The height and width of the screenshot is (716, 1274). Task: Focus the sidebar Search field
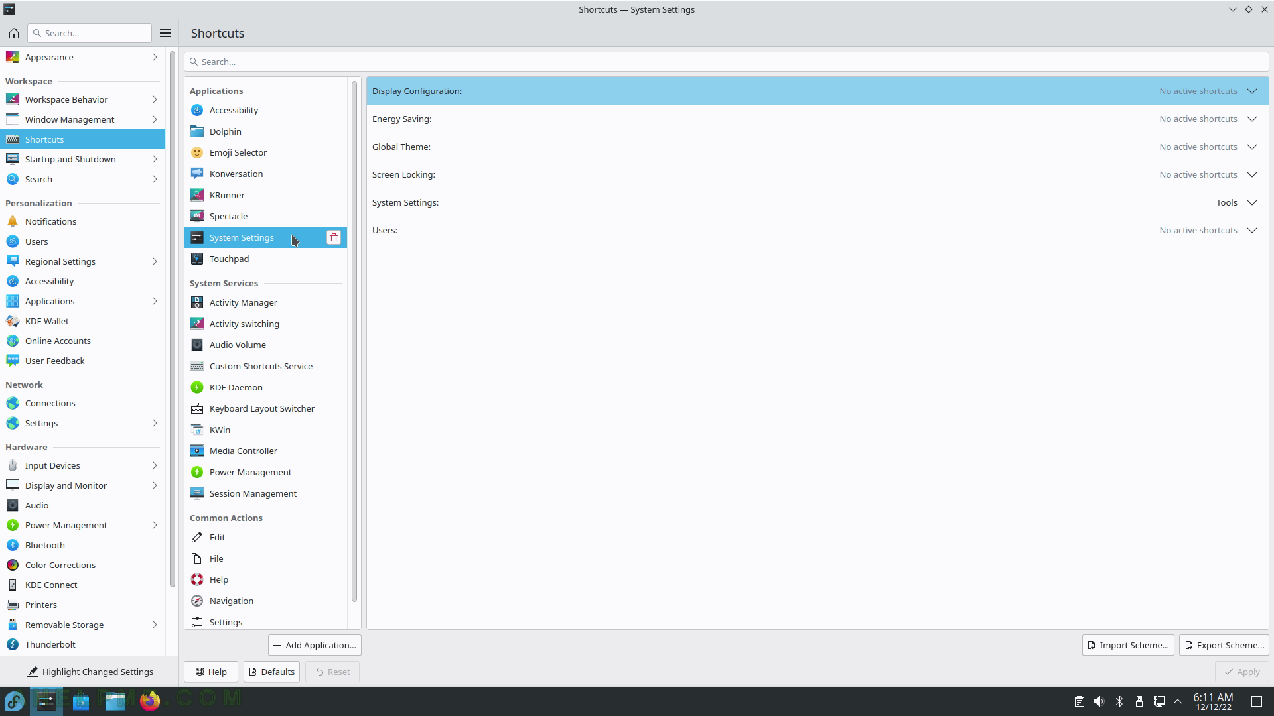pyautogui.click(x=90, y=33)
